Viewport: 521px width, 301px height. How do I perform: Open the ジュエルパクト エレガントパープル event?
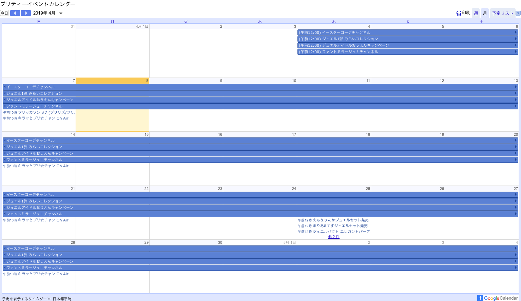tap(334, 232)
